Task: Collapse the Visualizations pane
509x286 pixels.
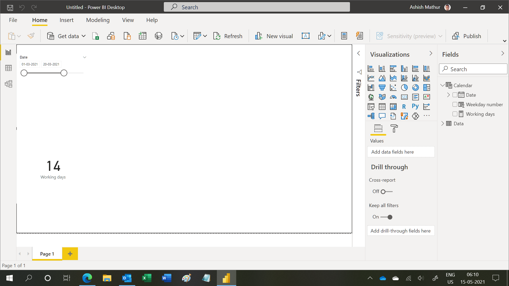Action: coord(431,53)
